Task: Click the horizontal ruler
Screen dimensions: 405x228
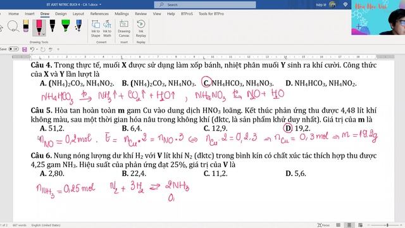Action: click(203, 57)
